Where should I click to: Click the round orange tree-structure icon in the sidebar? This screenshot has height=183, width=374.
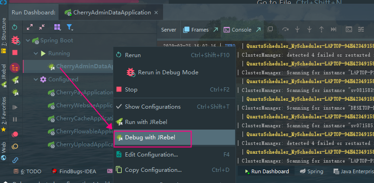click(x=15, y=68)
